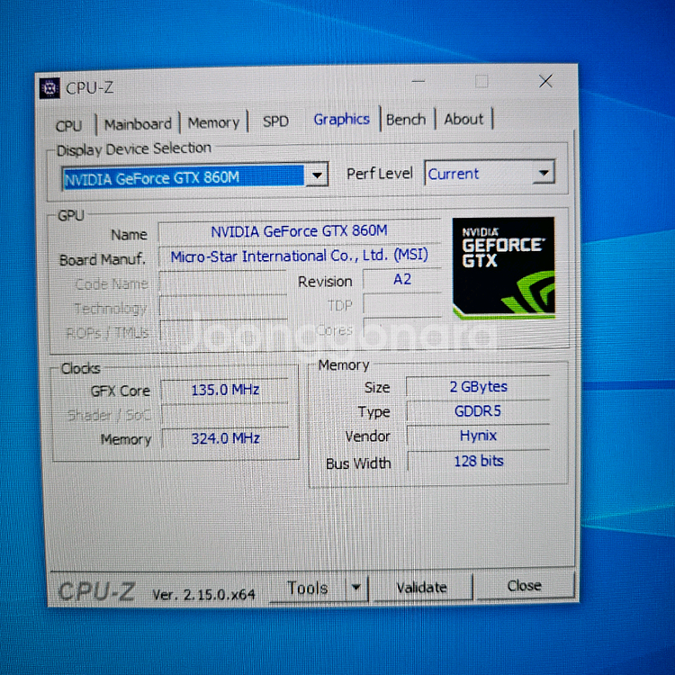Click the Validate button
Image resolution: width=675 pixels, height=675 pixels.
pyautogui.click(x=422, y=587)
